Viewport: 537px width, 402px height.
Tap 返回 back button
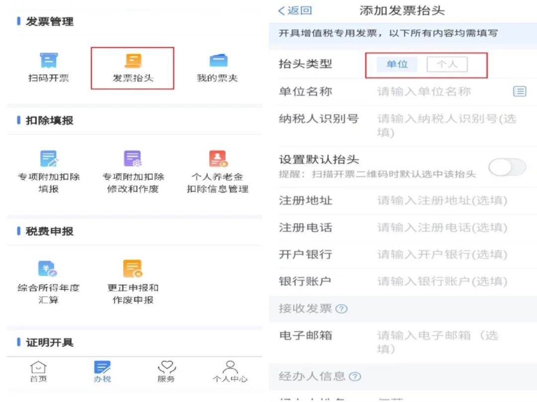(295, 10)
